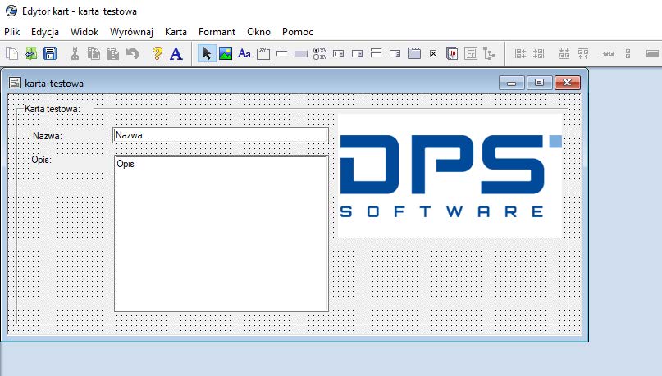Click the align top edges icon
Image resolution: width=662 pixels, height=376 pixels.
pos(583,53)
